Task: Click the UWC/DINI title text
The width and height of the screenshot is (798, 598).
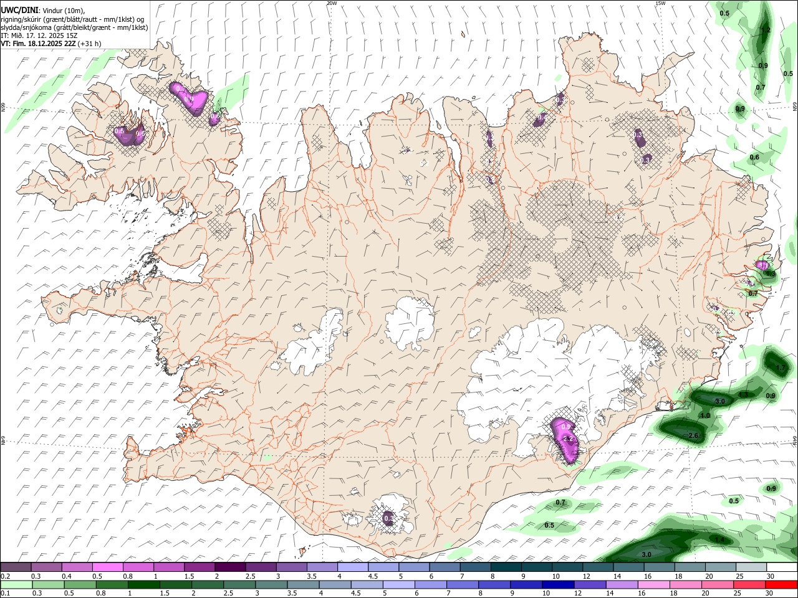Action: pyautogui.click(x=19, y=11)
